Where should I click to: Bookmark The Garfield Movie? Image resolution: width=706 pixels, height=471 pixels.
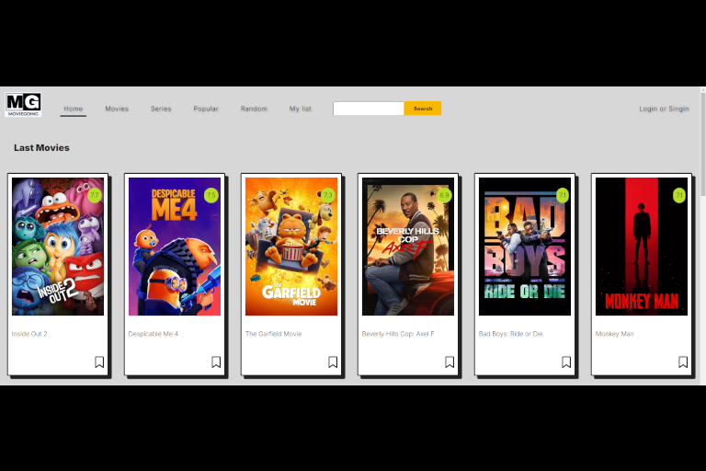point(333,362)
